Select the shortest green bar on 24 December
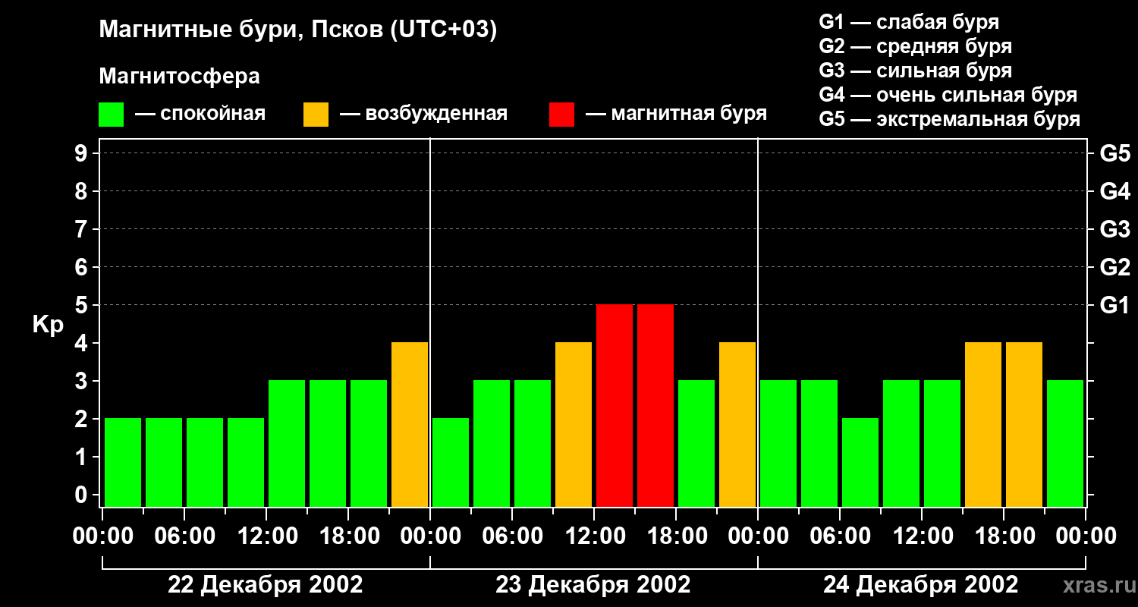This screenshot has width=1138, height=607. click(x=860, y=462)
